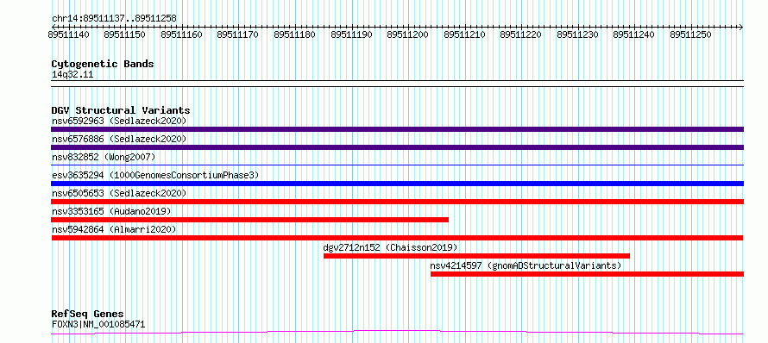
Task: Click ruler position 89511180
Action: pyautogui.click(x=295, y=34)
